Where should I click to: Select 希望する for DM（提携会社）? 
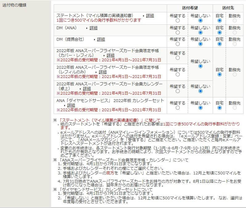tap(178, 44)
